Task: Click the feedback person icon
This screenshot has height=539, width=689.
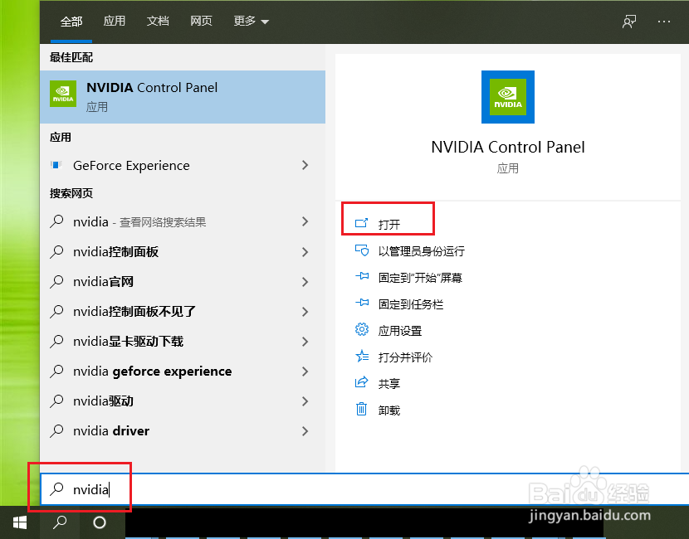Action: 629,21
